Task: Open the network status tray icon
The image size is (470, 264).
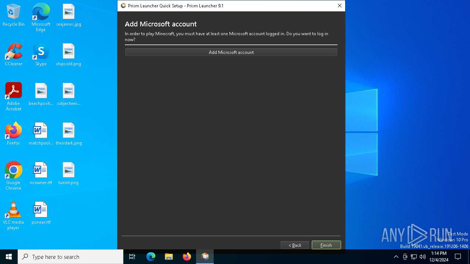Action: tap(414, 257)
